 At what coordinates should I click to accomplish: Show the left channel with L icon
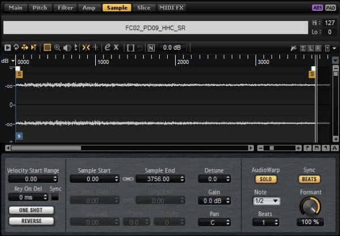[x=311, y=48]
